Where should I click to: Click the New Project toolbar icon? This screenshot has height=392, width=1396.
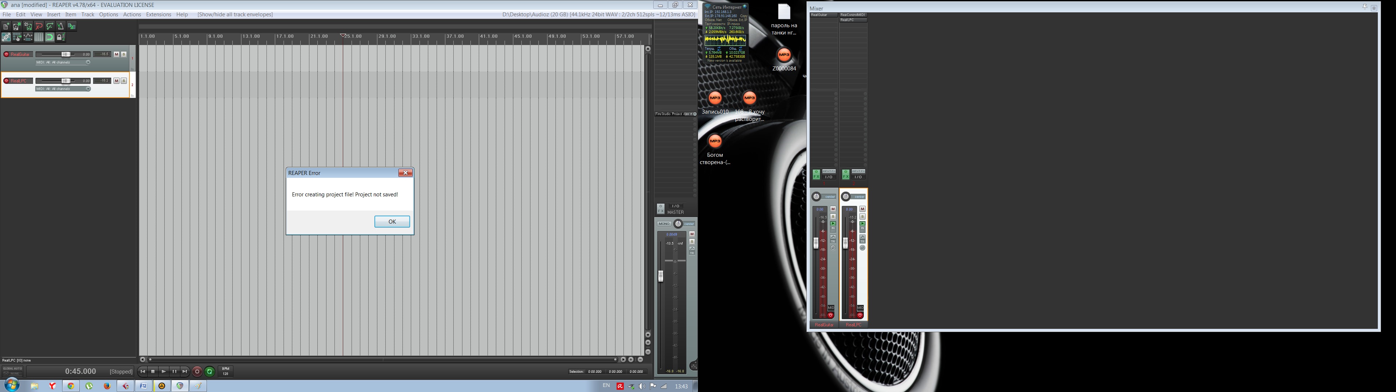click(x=6, y=26)
